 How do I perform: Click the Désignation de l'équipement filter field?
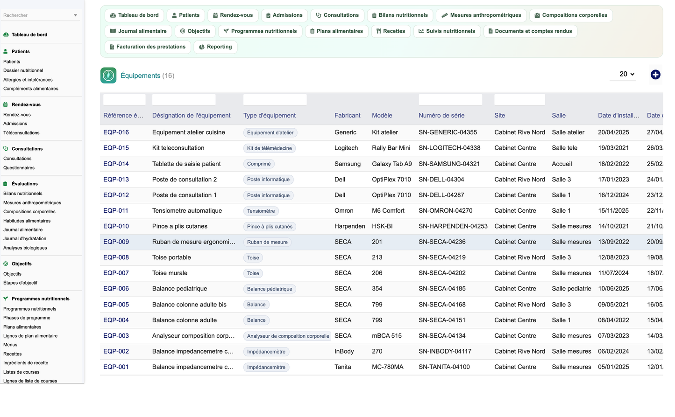coord(184,99)
